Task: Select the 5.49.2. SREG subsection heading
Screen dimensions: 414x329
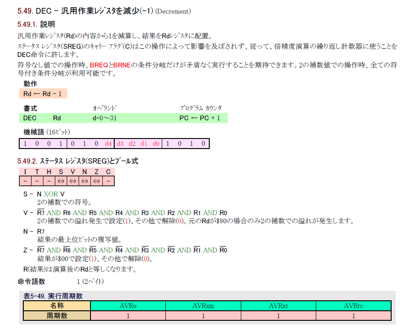Action: pyautogui.click(x=78, y=161)
